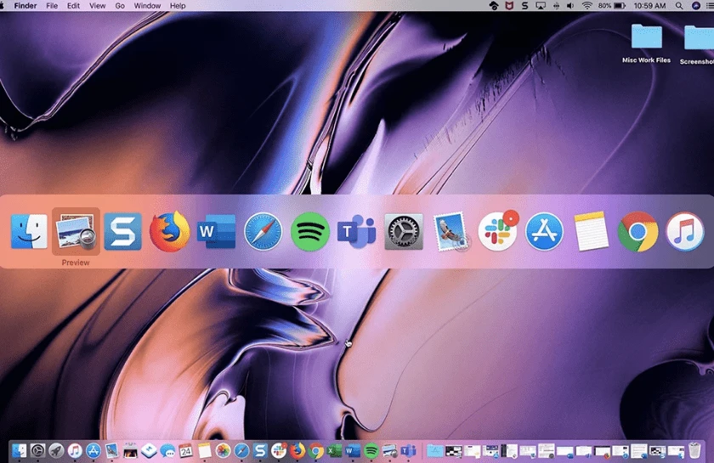Open Notes from the Dock
Screen dimensions: 714x463
click(205, 451)
